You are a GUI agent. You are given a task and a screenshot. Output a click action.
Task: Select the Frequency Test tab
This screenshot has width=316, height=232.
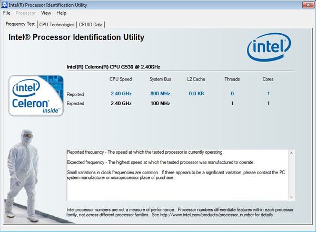[x=20, y=24]
